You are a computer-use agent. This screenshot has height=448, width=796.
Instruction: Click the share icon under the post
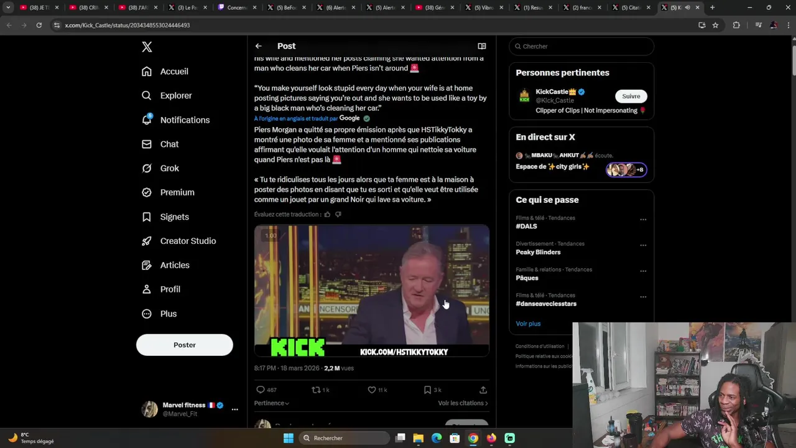pyautogui.click(x=483, y=390)
